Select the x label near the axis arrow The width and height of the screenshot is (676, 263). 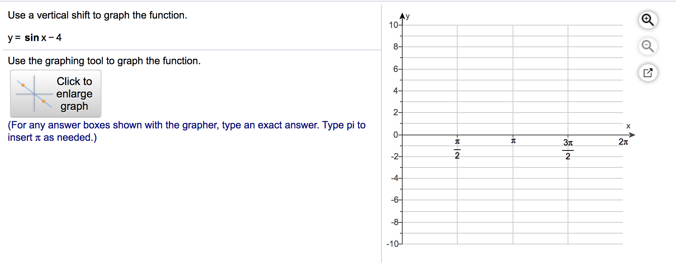(629, 125)
